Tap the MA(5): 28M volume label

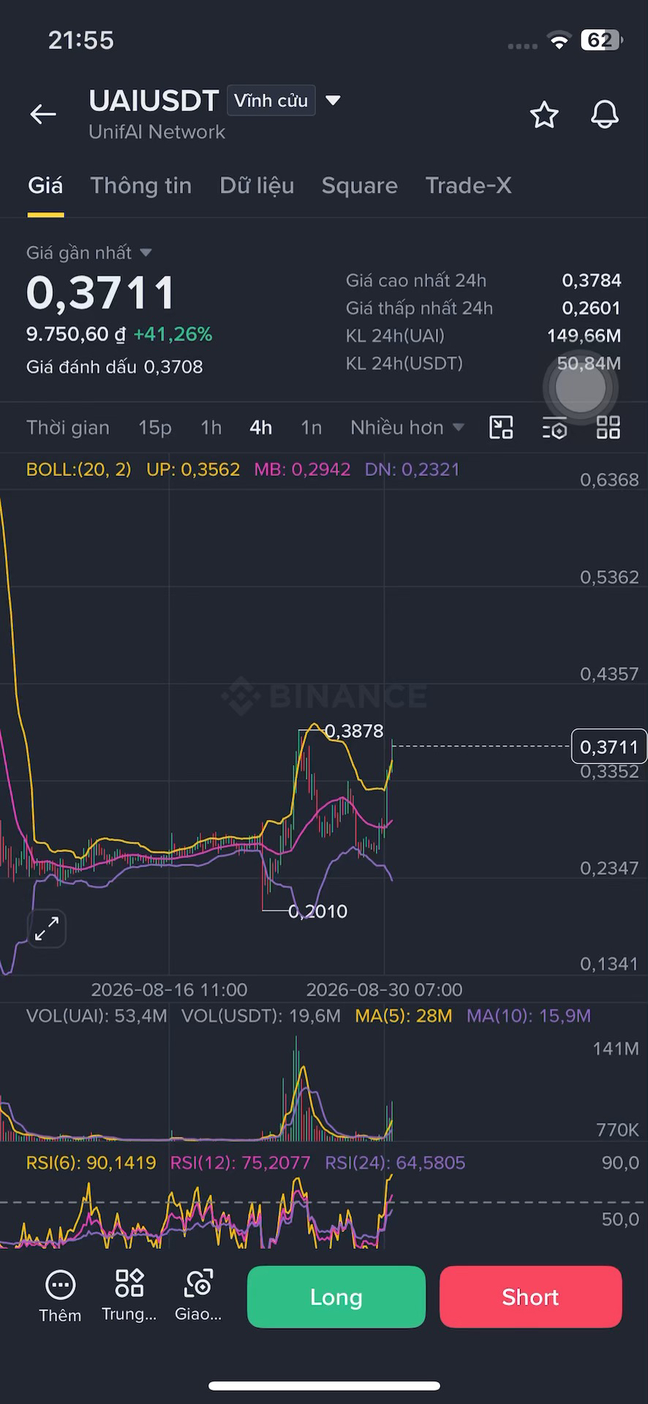(404, 1016)
